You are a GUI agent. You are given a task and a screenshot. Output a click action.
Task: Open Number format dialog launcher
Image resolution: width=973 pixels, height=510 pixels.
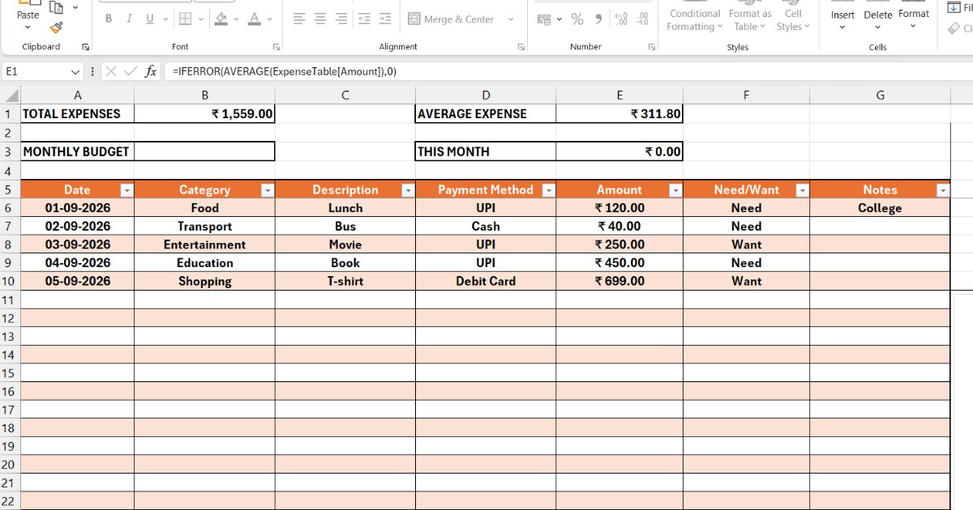[x=652, y=47]
